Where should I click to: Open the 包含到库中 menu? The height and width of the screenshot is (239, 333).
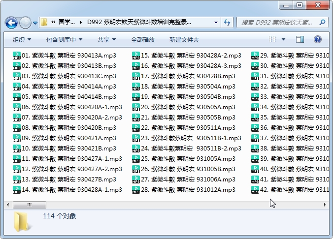click(64, 39)
